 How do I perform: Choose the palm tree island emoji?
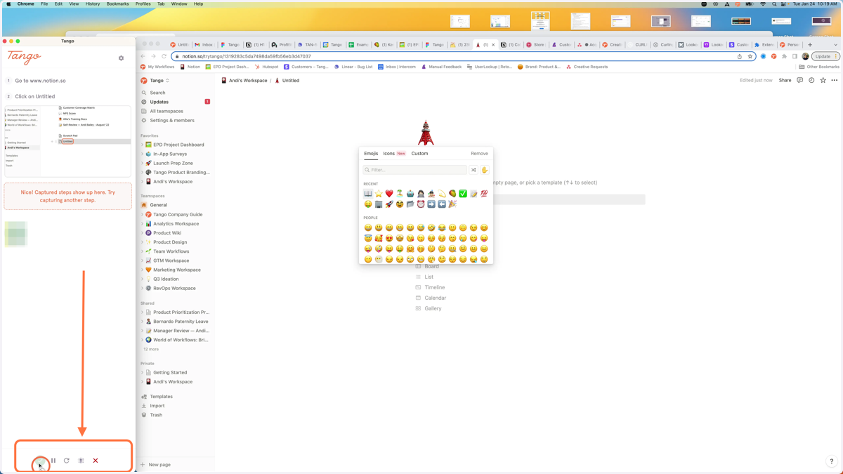click(400, 194)
